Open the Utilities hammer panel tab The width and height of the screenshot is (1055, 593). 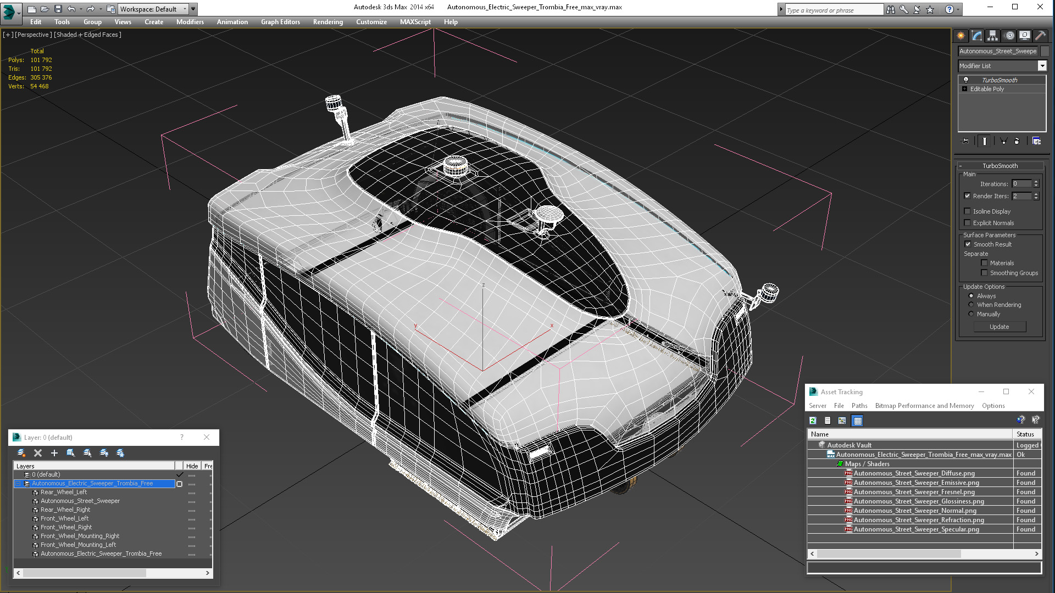click(1040, 36)
